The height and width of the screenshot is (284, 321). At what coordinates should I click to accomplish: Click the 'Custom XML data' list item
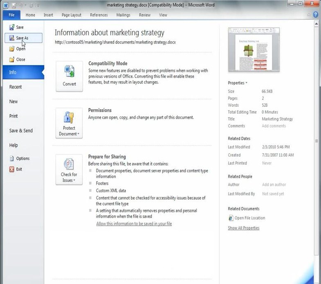click(x=111, y=191)
